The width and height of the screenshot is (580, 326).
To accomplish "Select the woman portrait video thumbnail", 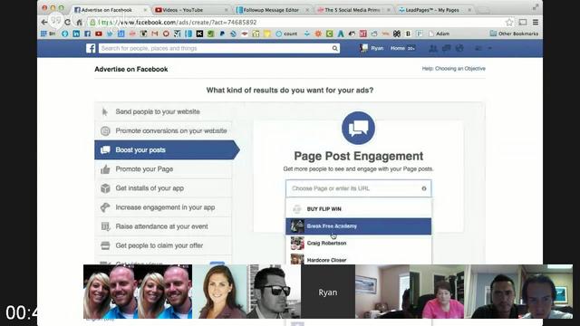I will click(x=219, y=292).
